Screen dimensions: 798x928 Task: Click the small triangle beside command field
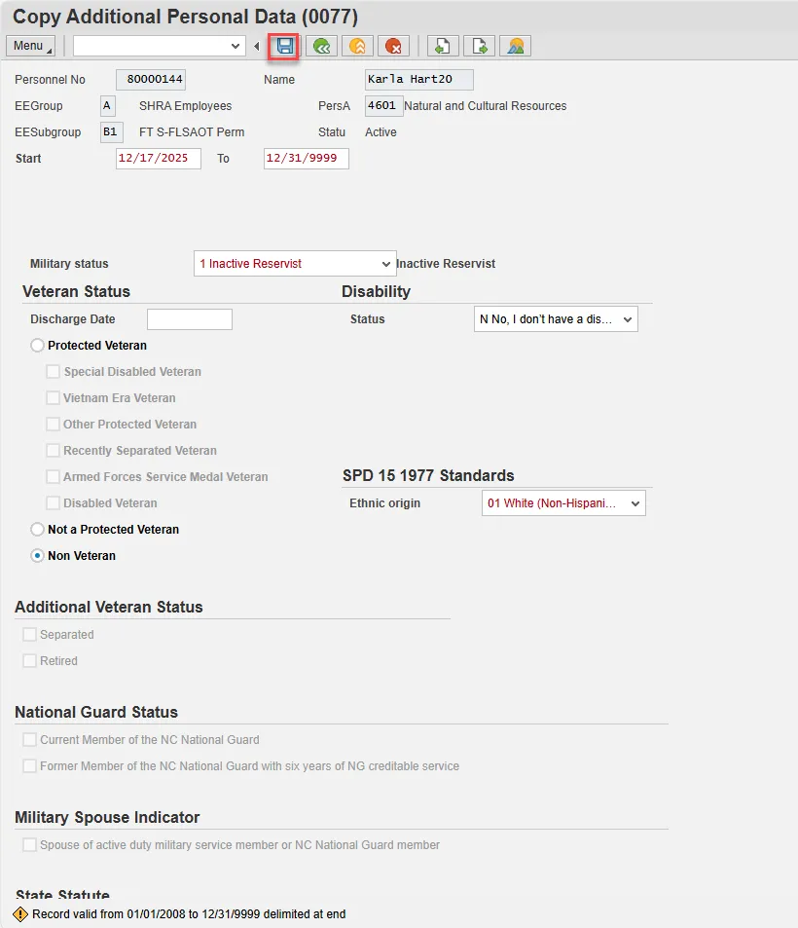tap(257, 46)
